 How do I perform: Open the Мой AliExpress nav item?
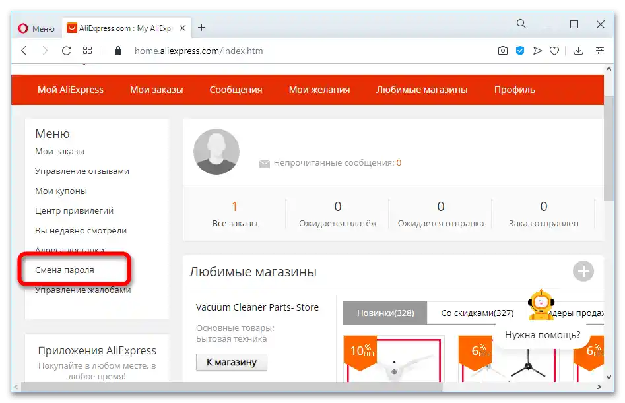coord(71,90)
